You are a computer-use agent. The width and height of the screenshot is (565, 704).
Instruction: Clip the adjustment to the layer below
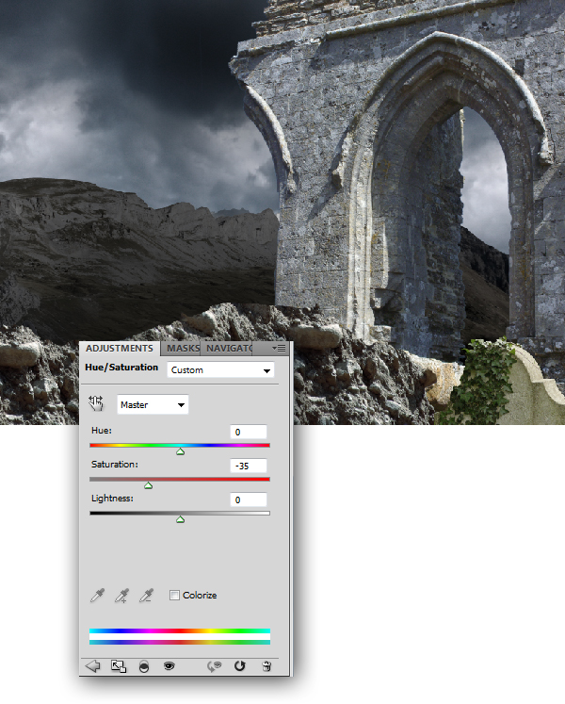143,665
